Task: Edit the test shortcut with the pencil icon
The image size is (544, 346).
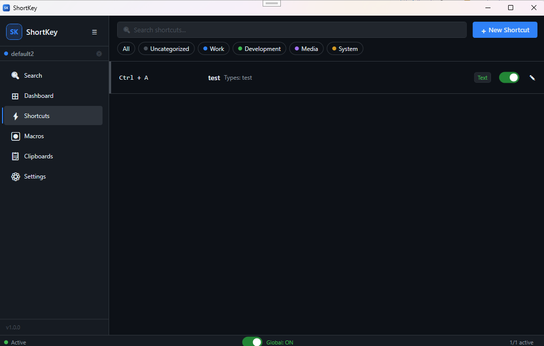Action: point(531,77)
